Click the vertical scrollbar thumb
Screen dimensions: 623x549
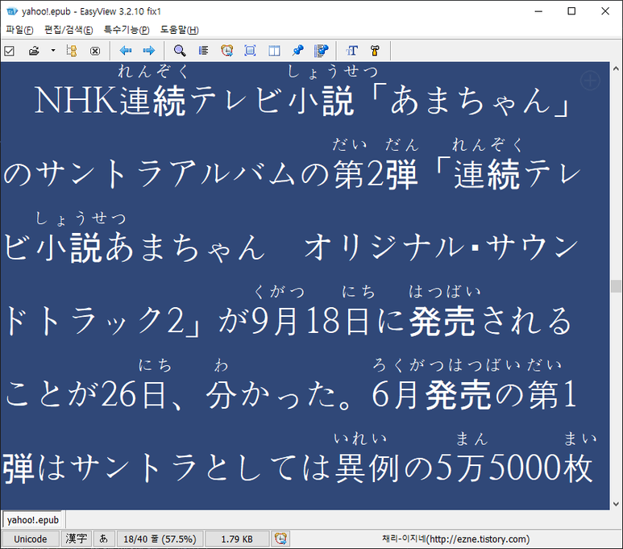[617, 286]
